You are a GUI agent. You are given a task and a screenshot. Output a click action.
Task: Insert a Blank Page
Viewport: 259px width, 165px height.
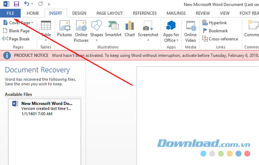click(16, 31)
